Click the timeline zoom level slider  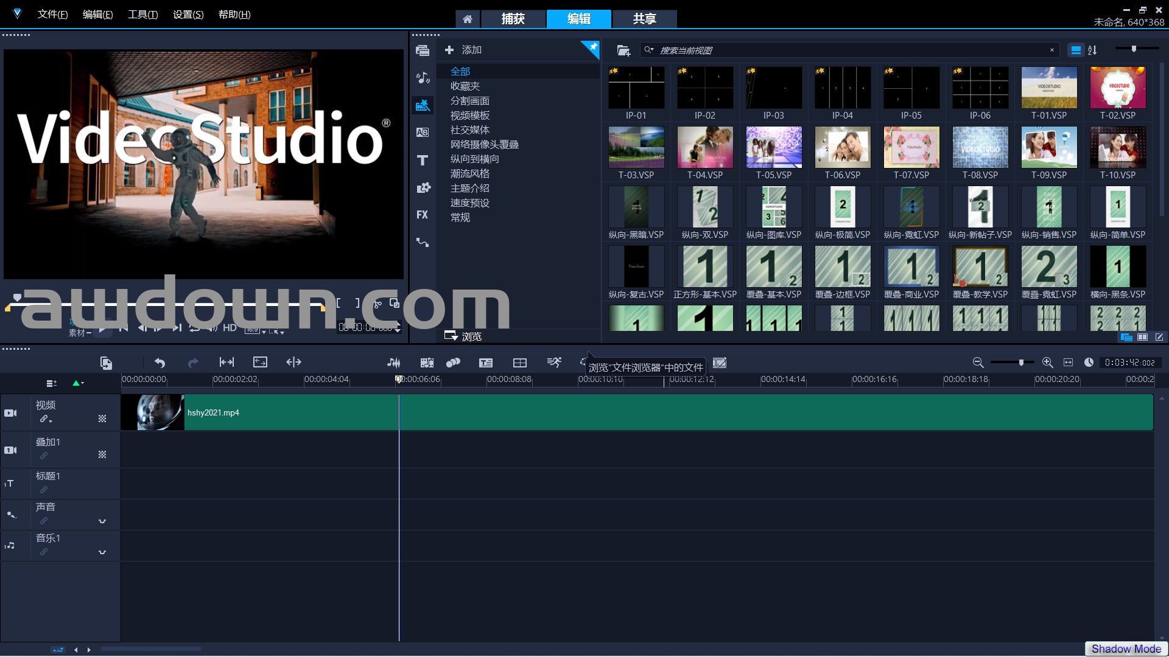(1021, 363)
